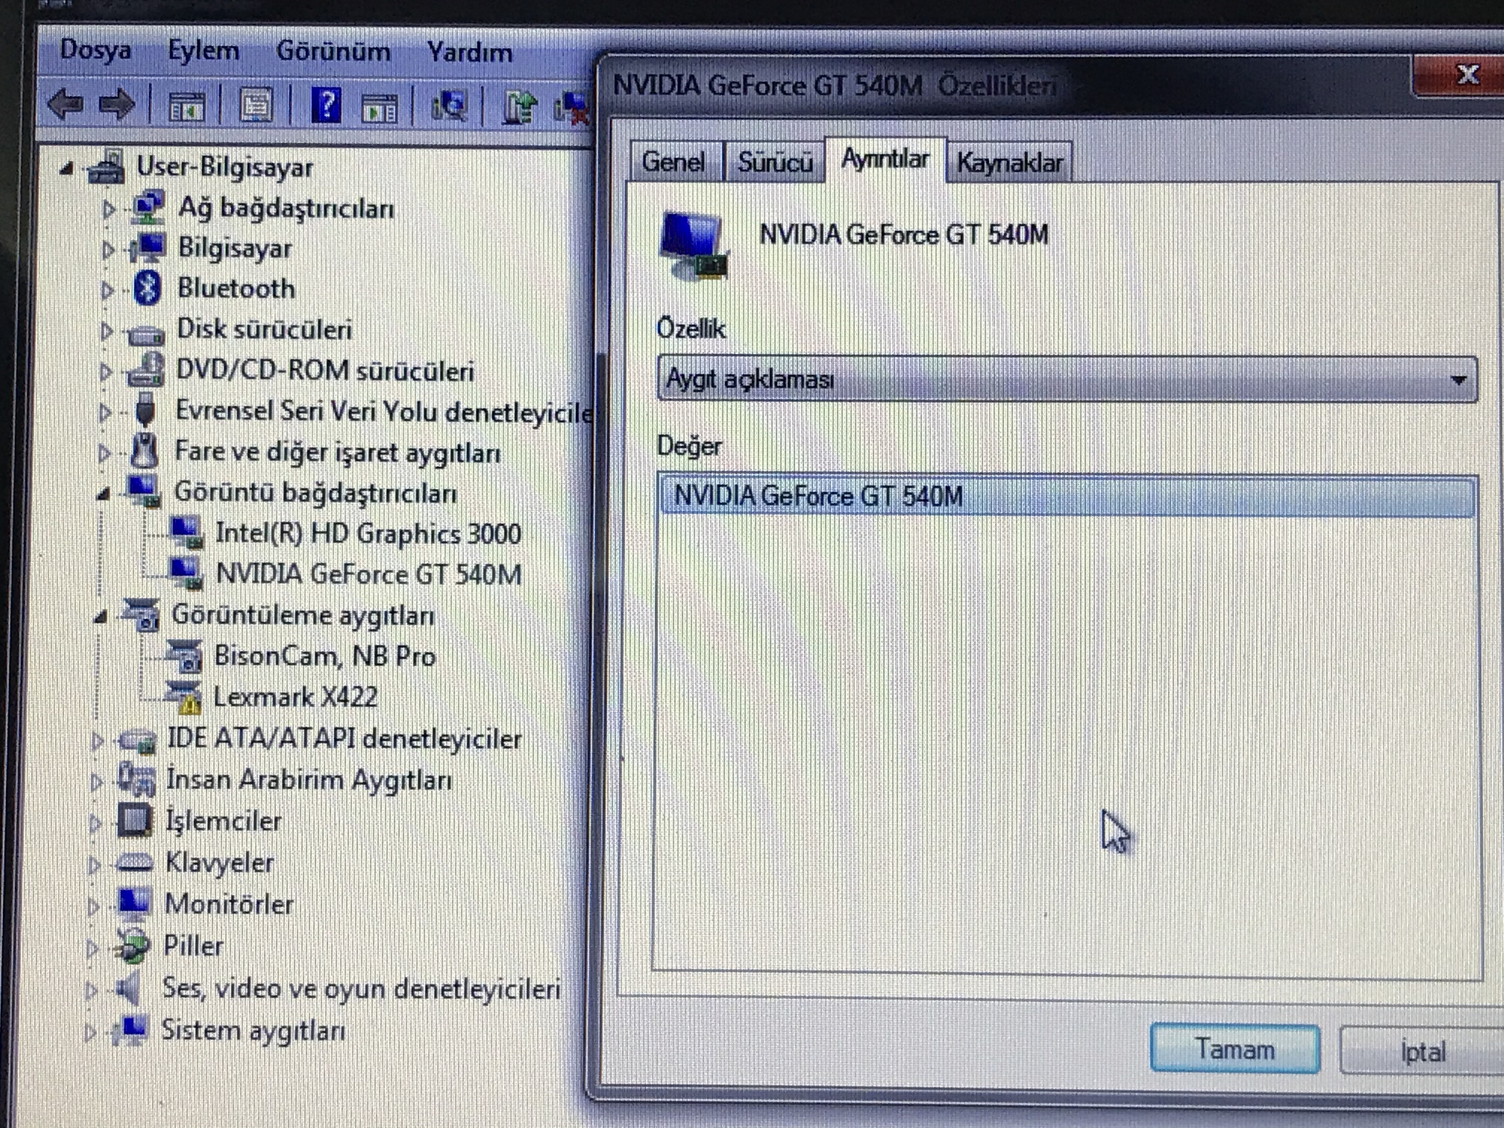Click the action pane toolbar icon
Screen dimensions: 1504x1128
(x=379, y=107)
